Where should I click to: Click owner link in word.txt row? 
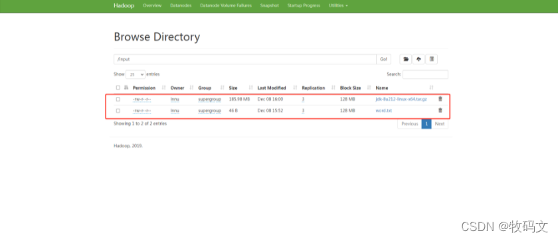(x=175, y=111)
